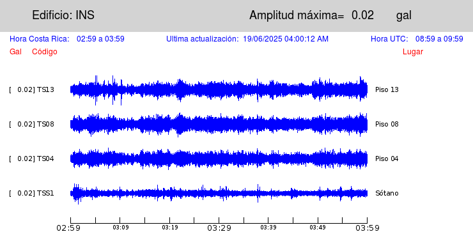Click the TS08 station code
473x232 pixels.
(45, 124)
